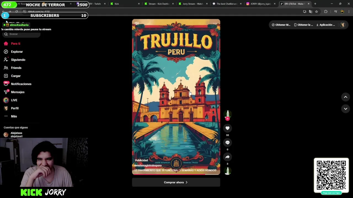353x198 pixels.
Task: Click Obtener la ... app button
Action: coord(303,25)
